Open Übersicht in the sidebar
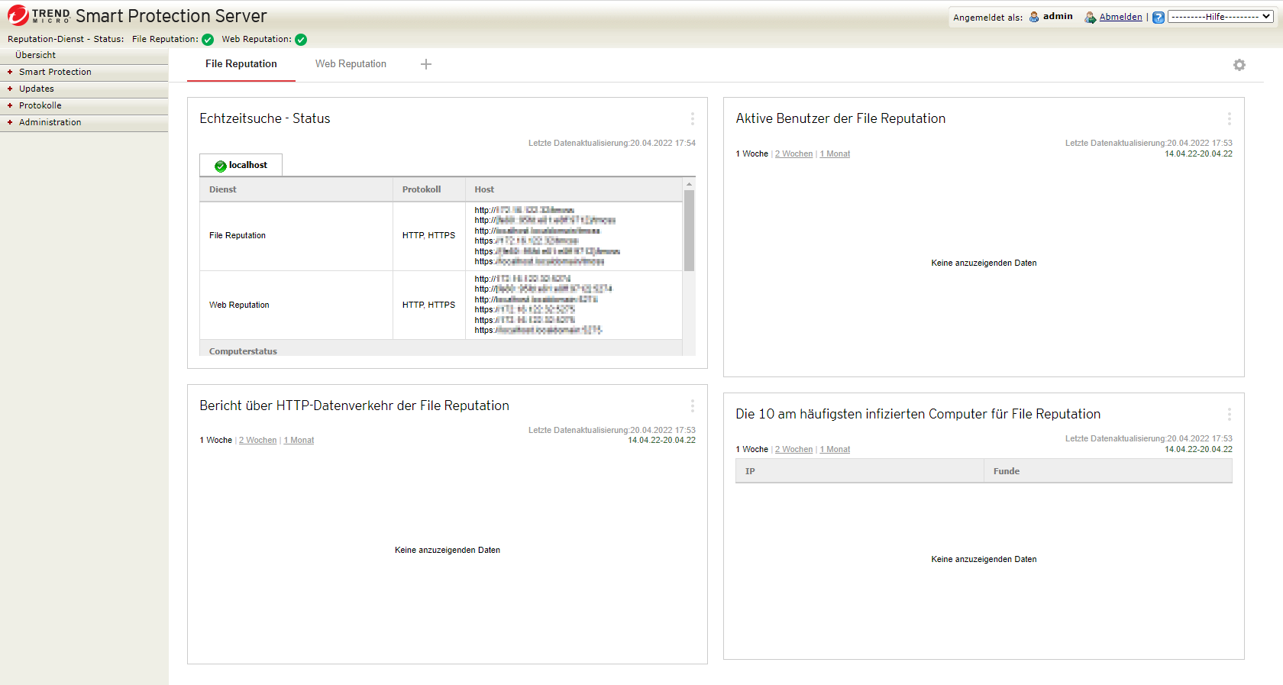 tap(36, 55)
